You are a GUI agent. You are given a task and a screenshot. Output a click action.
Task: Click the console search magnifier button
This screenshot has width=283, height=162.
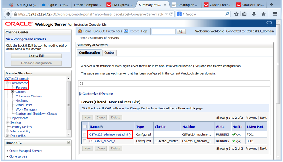181,31
